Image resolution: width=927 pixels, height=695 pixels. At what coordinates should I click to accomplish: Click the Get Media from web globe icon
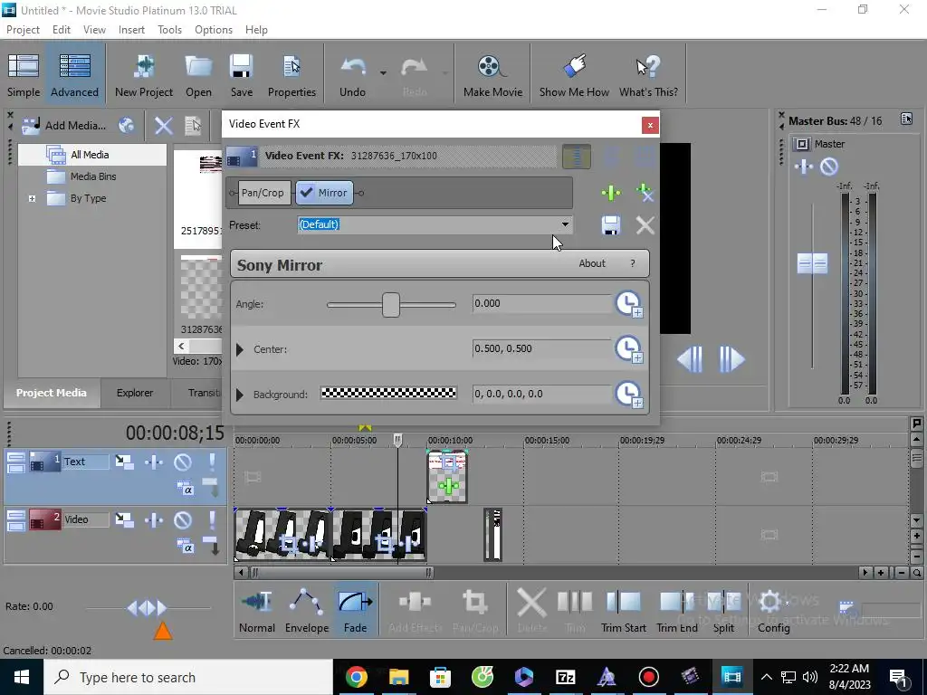(126, 125)
